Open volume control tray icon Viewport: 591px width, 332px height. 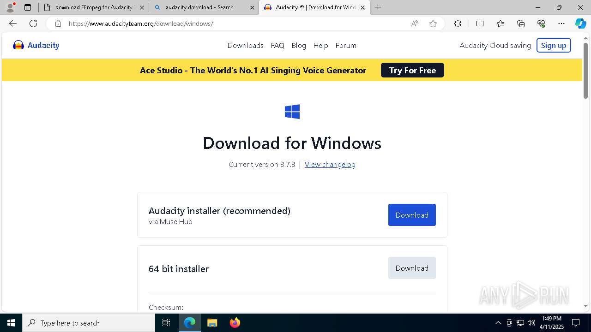pyautogui.click(x=531, y=323)
